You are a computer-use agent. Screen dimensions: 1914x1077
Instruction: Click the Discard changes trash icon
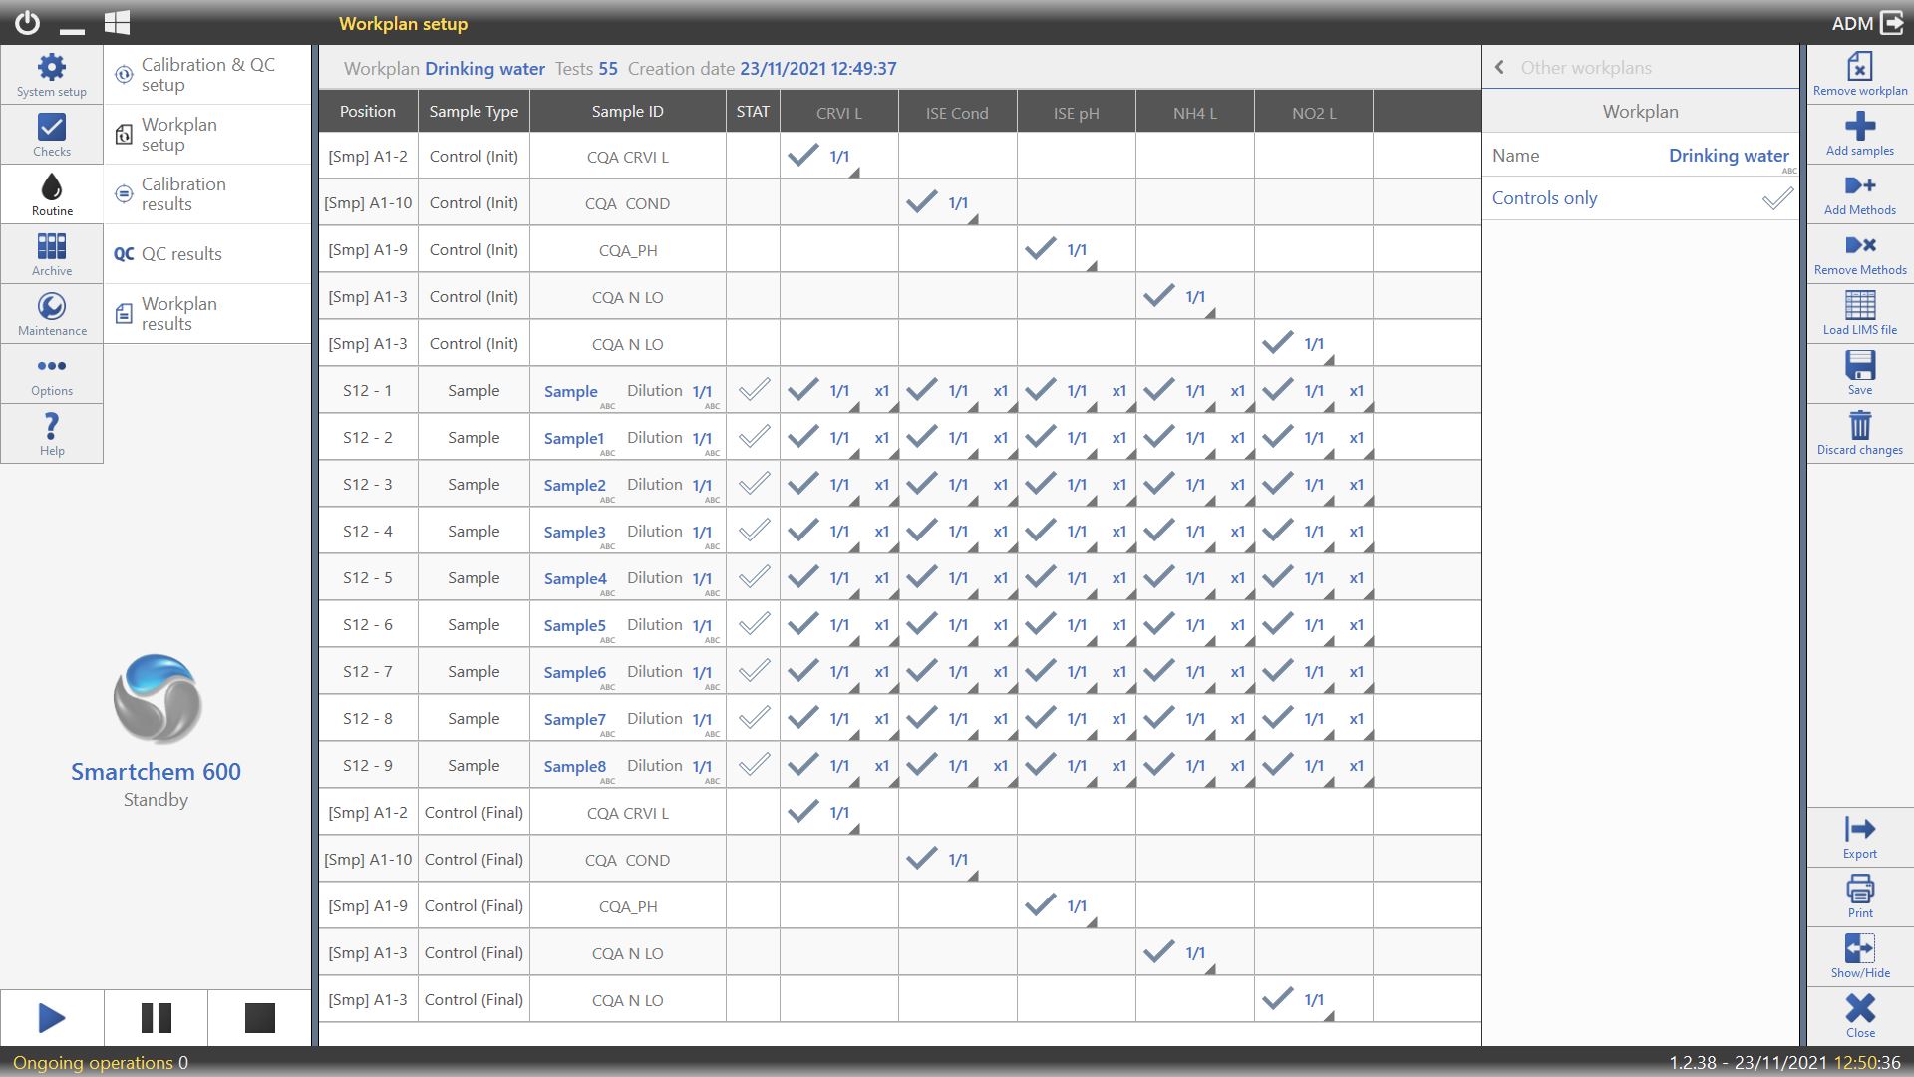[x=1860, y=425]
